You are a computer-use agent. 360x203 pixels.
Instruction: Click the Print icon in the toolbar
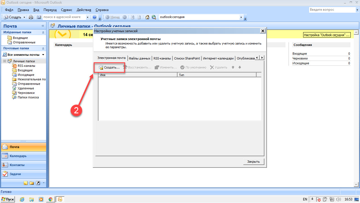tap(31, 17)
